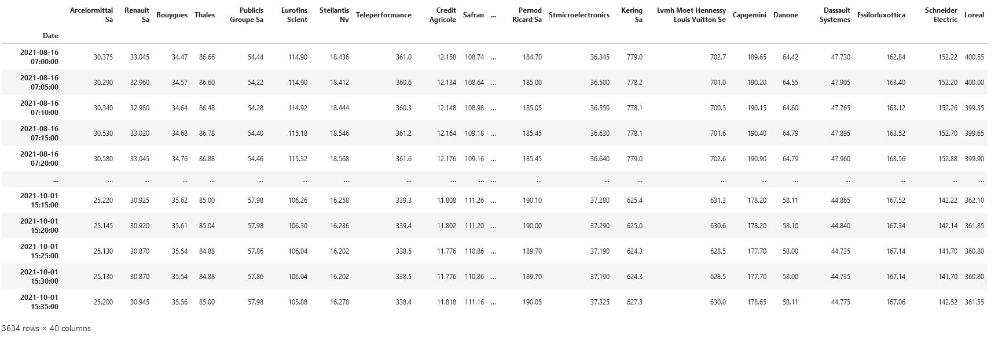
Task: Click the 3634 rows × 40 columns text
Action: point(47,328)
